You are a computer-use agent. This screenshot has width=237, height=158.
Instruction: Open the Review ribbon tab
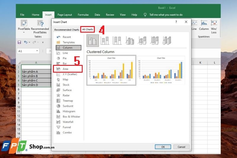tap(110, 15)
